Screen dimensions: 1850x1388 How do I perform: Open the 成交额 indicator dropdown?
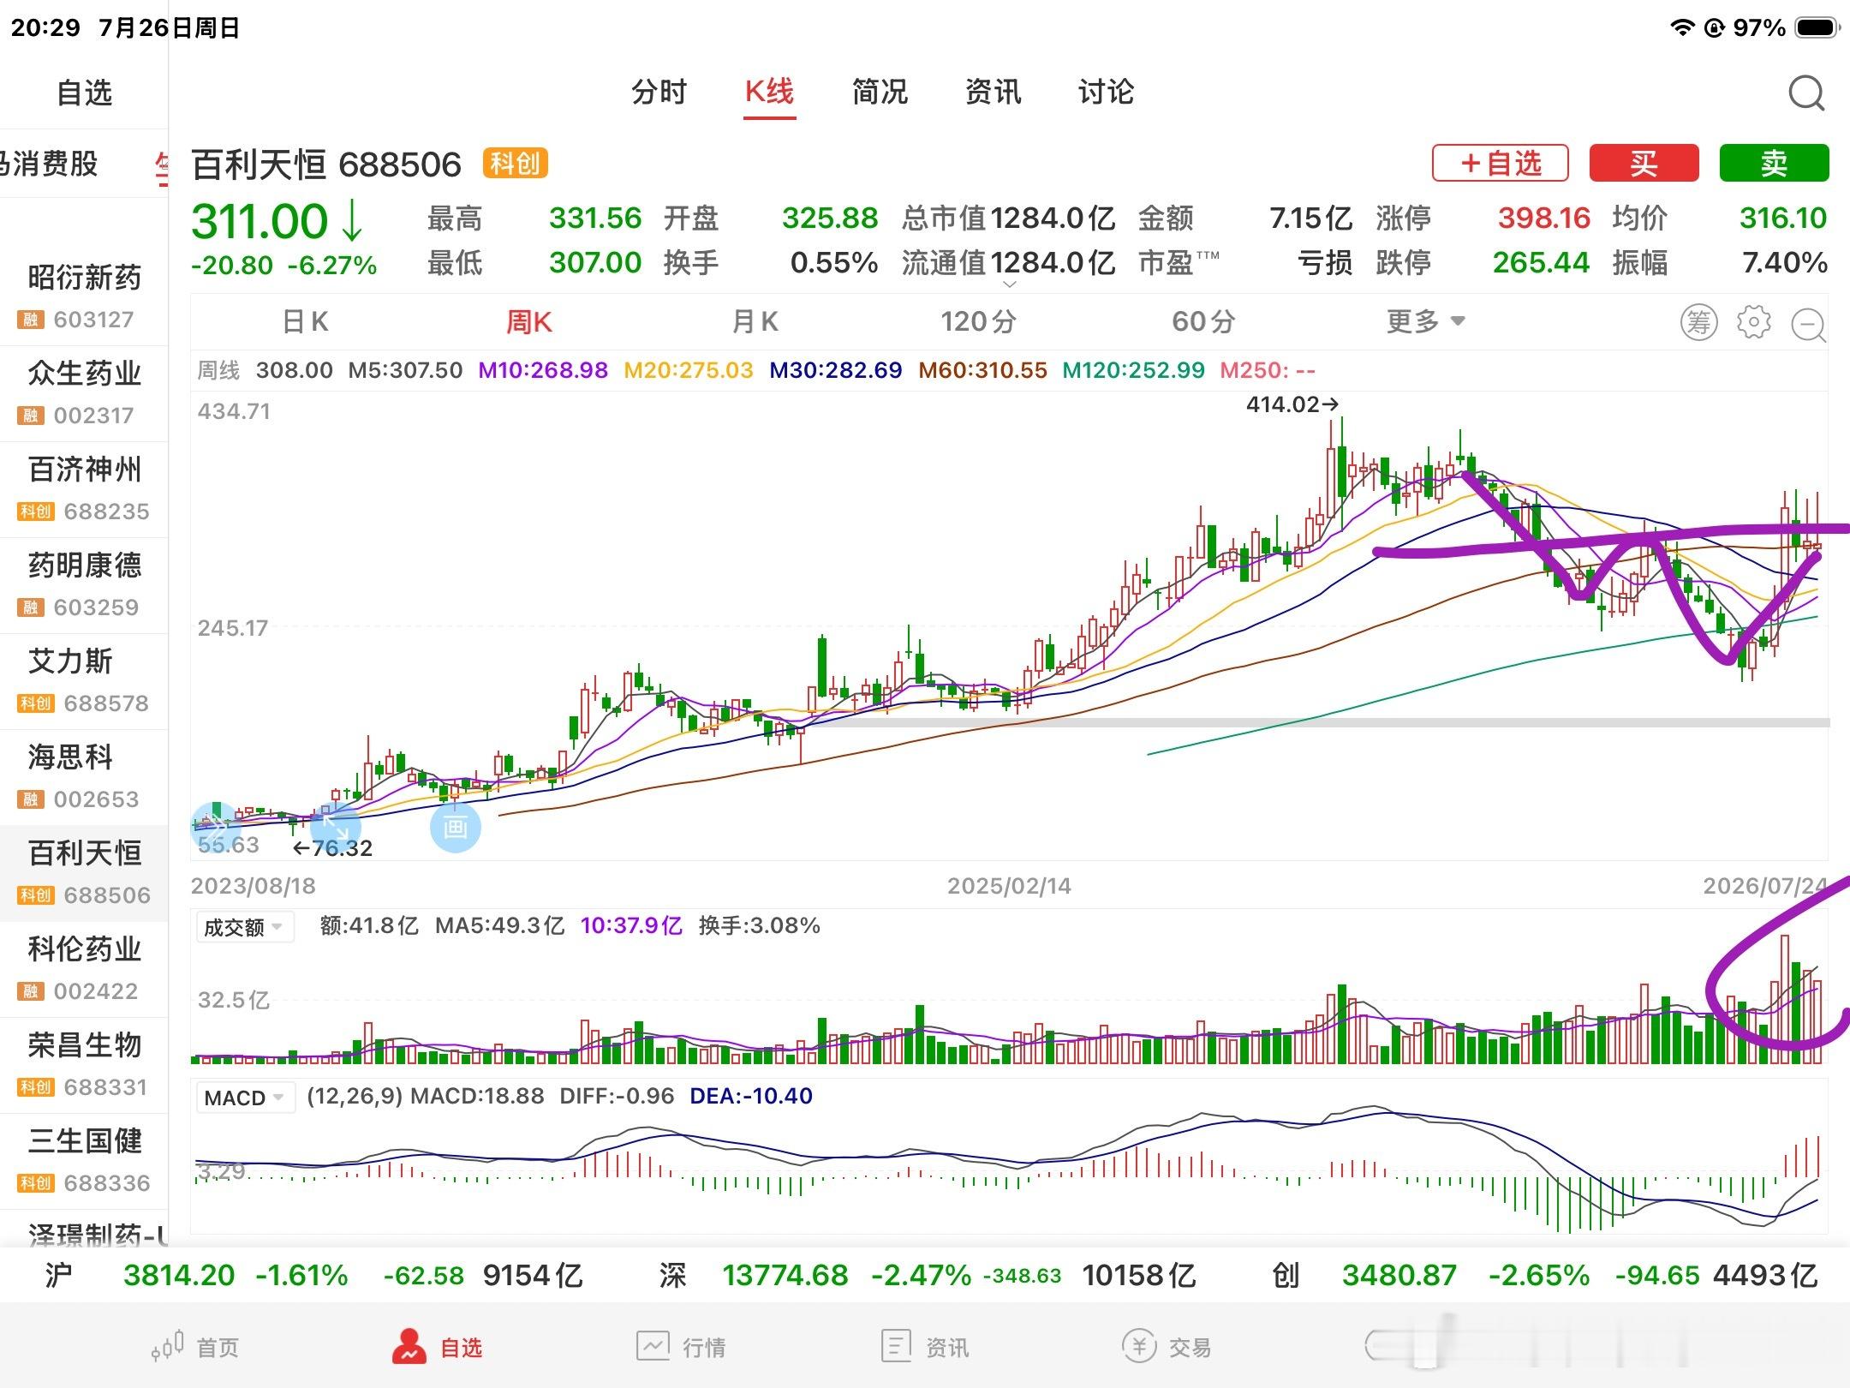tap(244, 927)
